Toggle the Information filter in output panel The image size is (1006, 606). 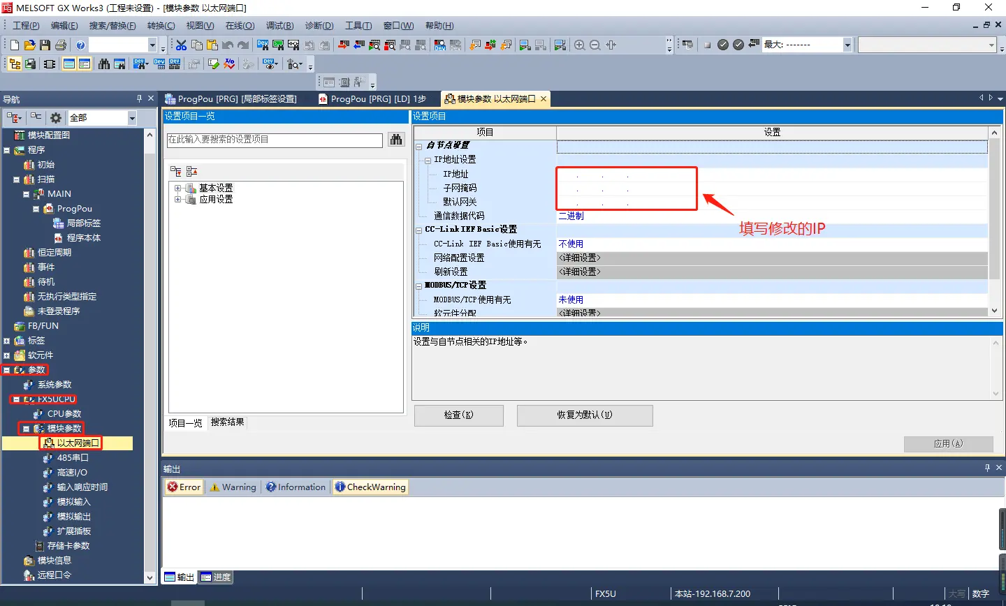coord(296,487)
